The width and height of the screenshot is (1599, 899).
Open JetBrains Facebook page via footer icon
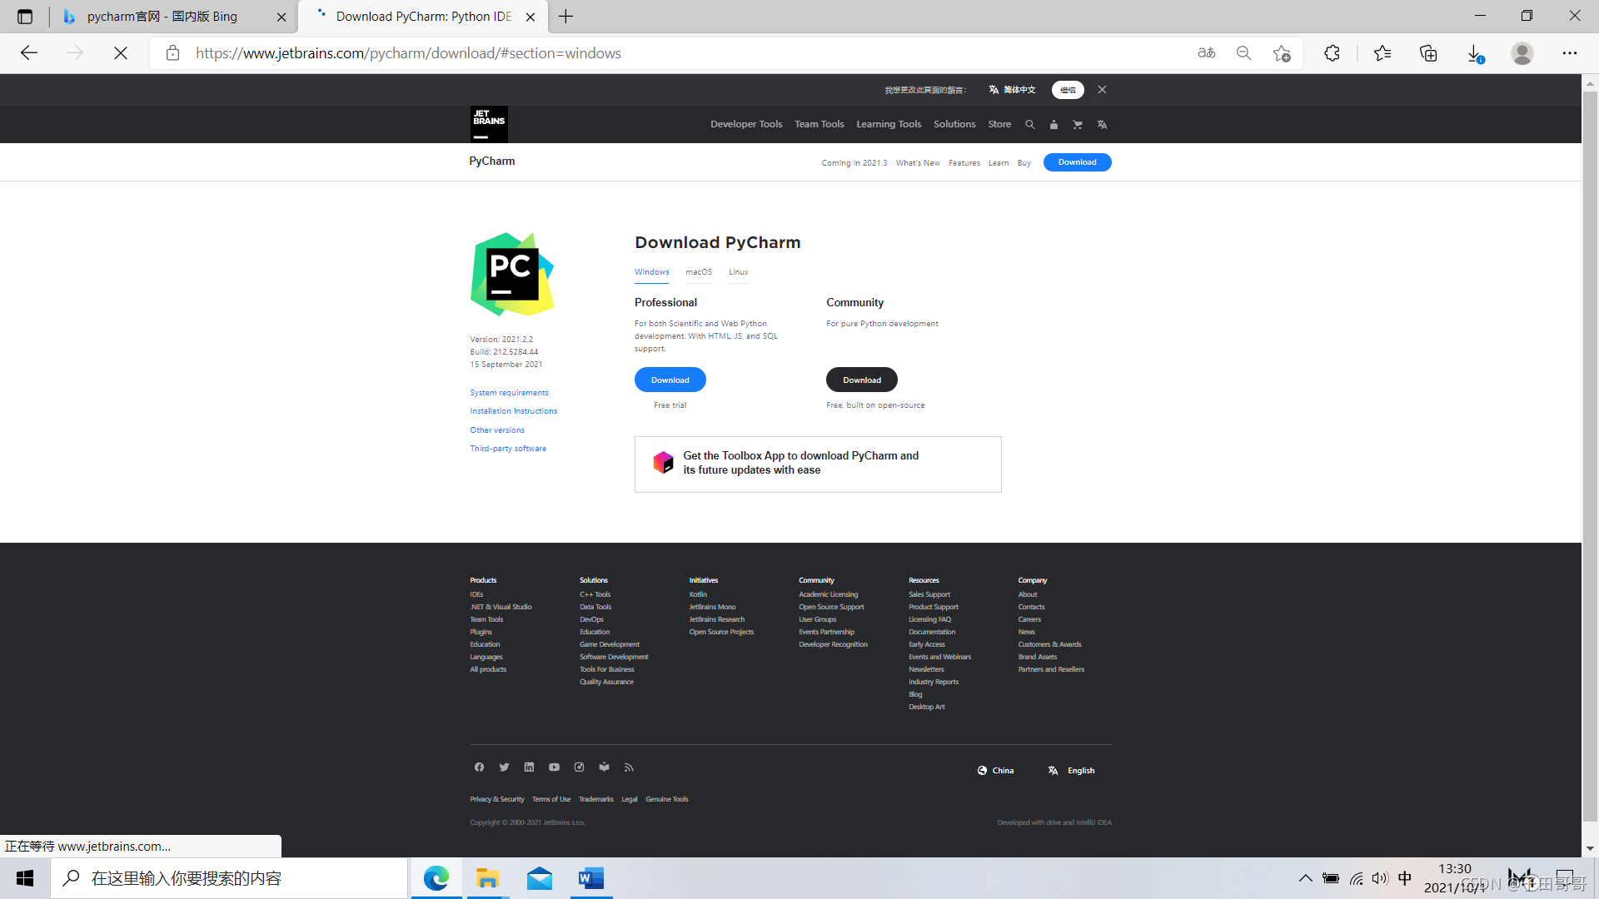pos(479,767)
